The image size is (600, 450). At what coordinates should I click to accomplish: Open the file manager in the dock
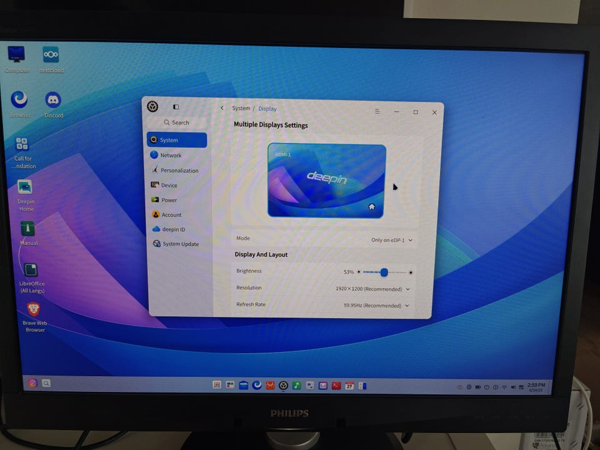[x=243, y=386]
